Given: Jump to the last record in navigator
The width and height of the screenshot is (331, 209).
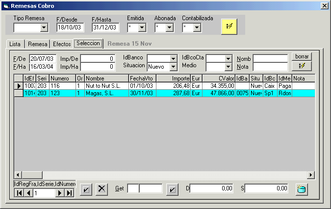Looking at the screenshot, I should point(70,193).
